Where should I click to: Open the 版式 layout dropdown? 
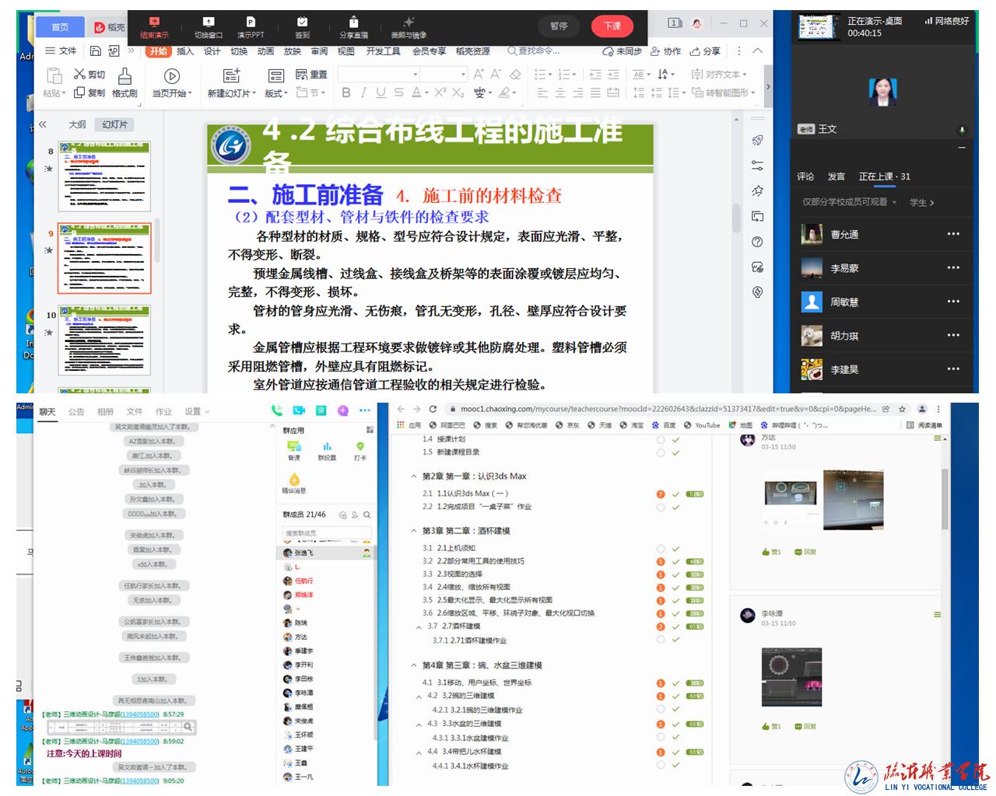pyautogui.click(x=275, y=93)
